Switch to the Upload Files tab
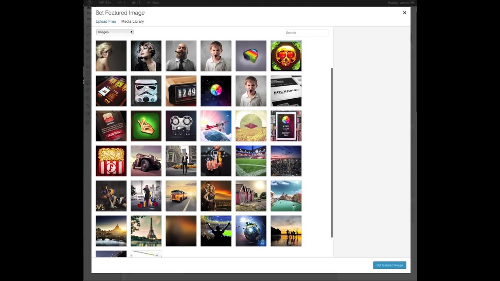Image resolution: width=500 pixels, height=281 pixels. (x=106, y=21)
